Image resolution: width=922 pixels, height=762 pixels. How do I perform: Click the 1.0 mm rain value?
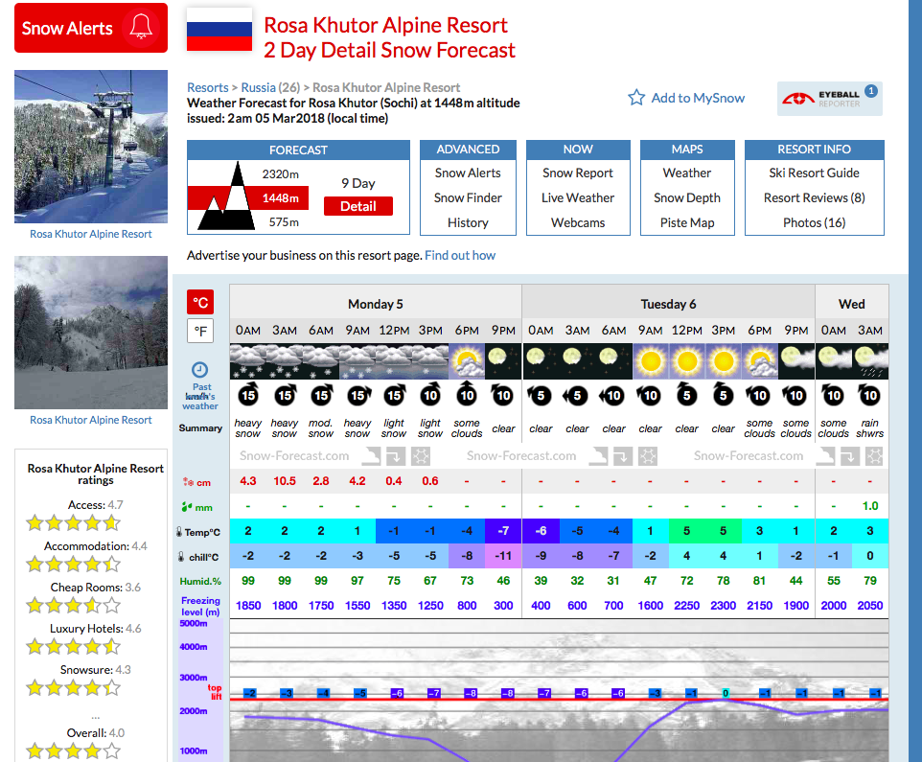[x=870, y=506]
